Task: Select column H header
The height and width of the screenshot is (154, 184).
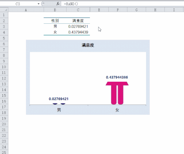Action: (155, 10)
